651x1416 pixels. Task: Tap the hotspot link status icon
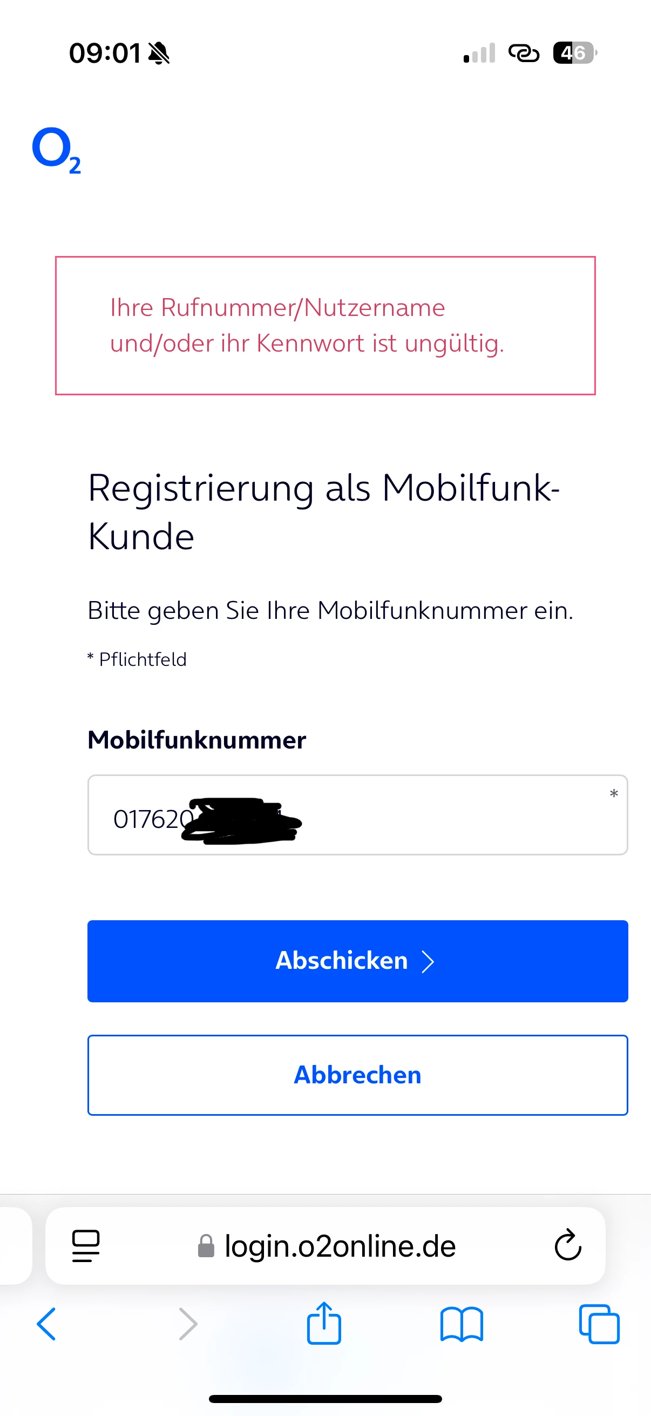[524, 53]
